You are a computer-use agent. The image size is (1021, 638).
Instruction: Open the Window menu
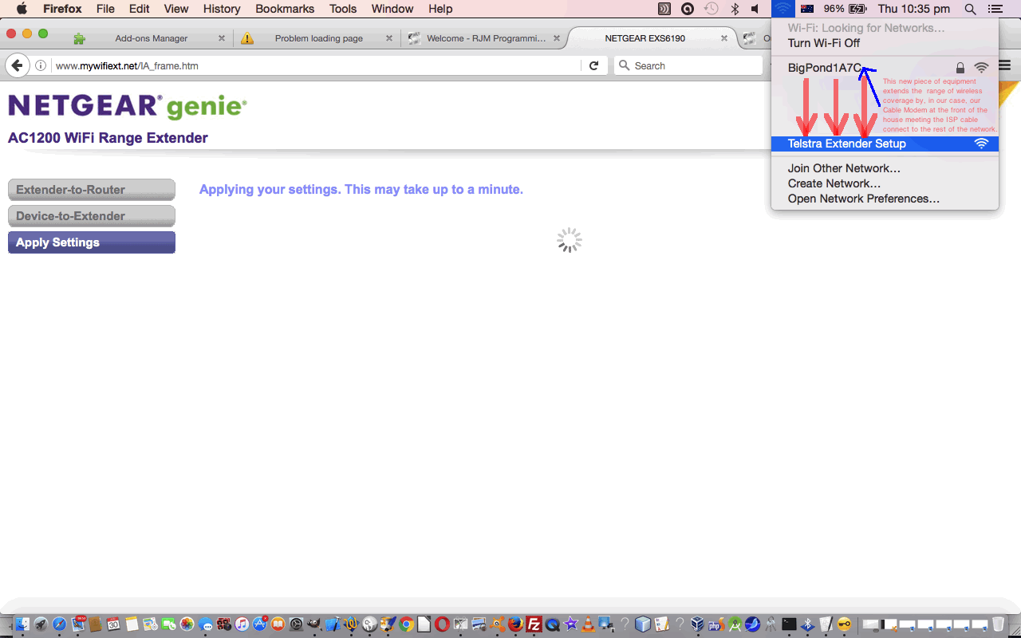pyautogui.click(x=392, y=9)
